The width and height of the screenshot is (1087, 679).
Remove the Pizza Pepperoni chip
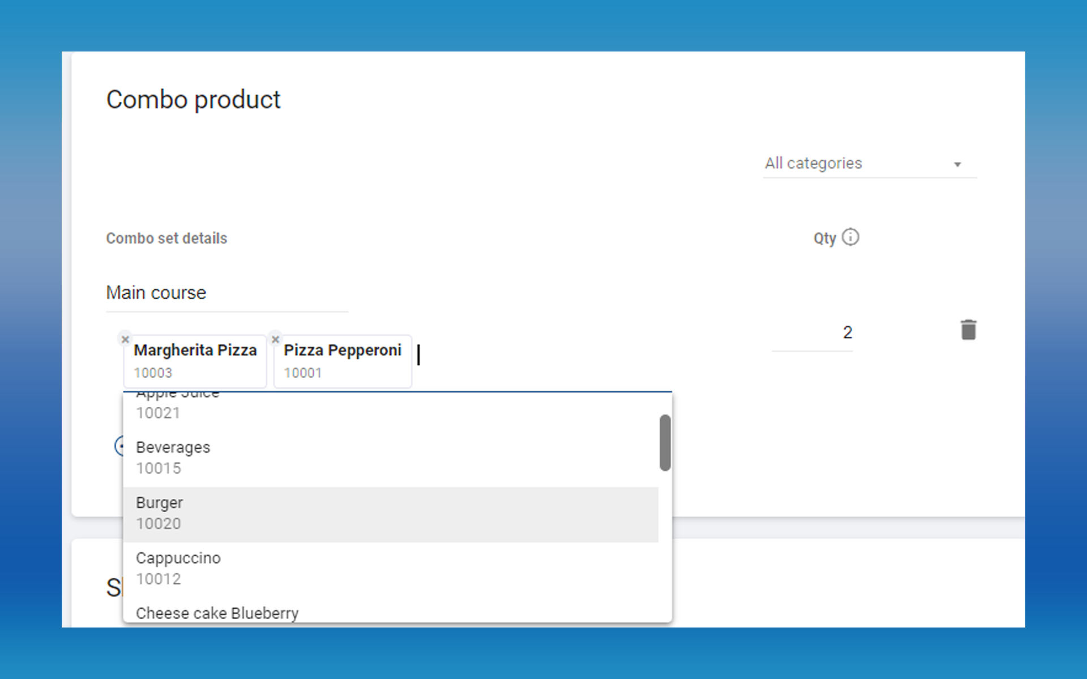click(276, 339)
